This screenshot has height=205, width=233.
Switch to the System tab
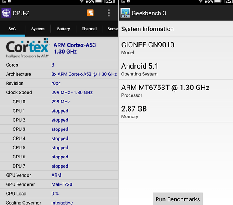38,29
